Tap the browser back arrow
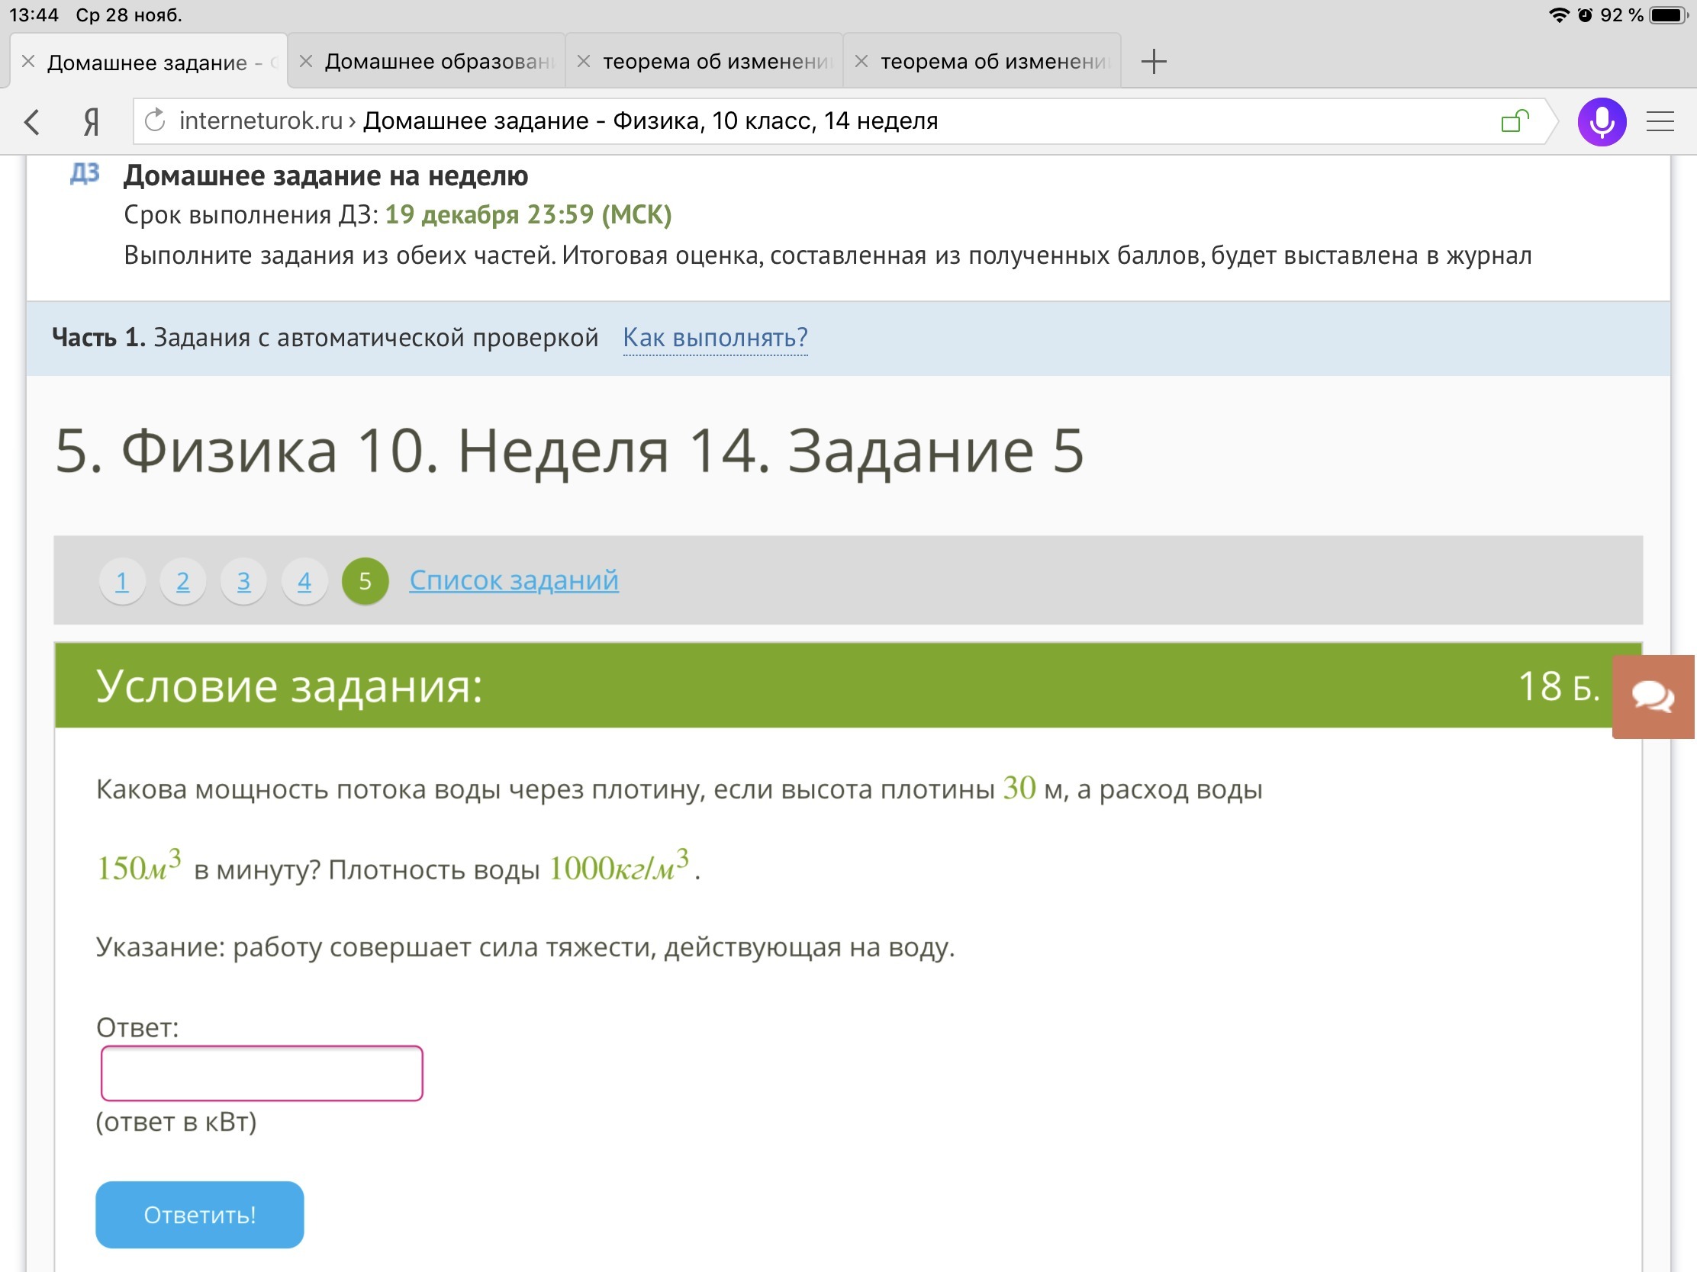The height and width of the screenshot is (1272, 1697). 32,121
